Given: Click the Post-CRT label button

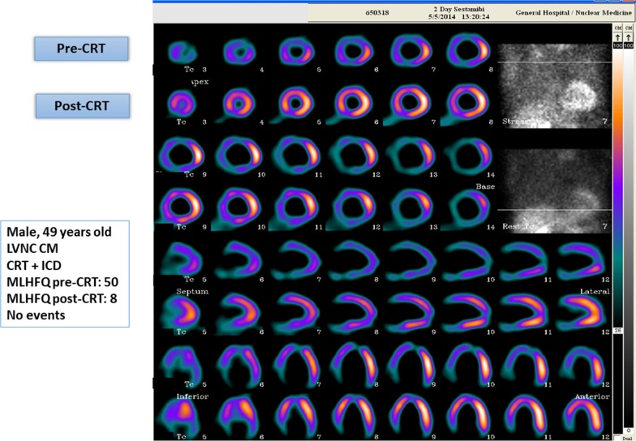Looking at the screenshot, I should click(81, 105).
